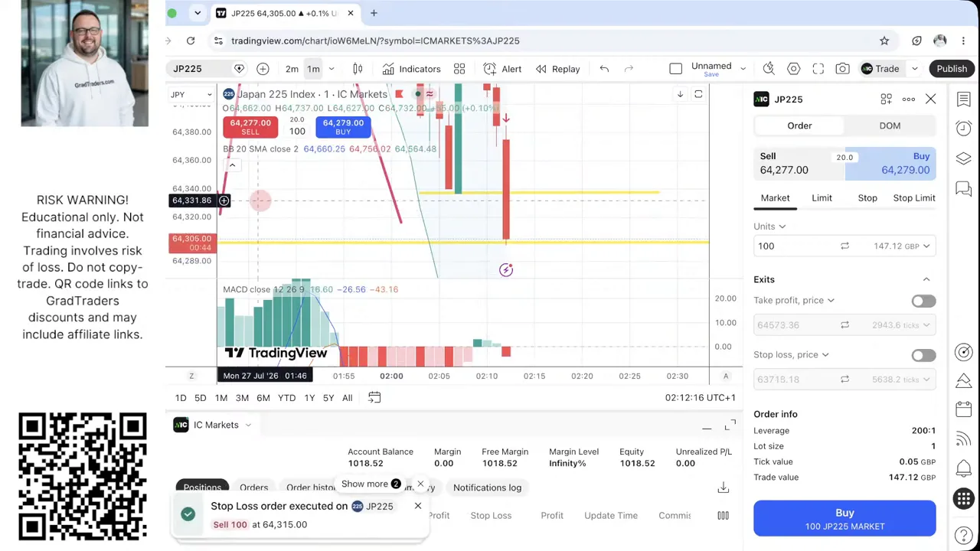Viewport: 980px width, 551px height.
Task: Start bar Replay mode
Action: (x=558, y=69)
